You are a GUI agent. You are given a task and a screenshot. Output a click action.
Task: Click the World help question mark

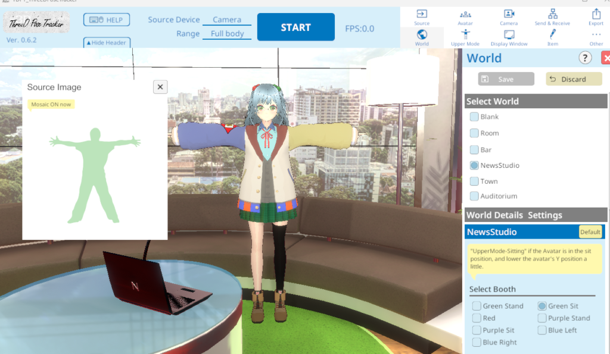pos(585,58)
